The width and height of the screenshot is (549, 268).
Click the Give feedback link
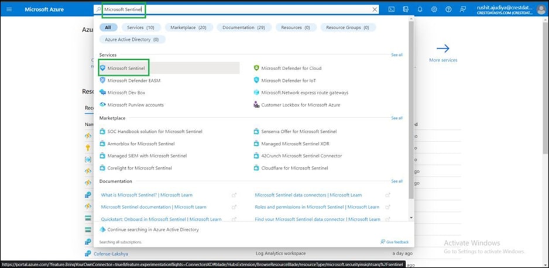click(x=394, y=242)
